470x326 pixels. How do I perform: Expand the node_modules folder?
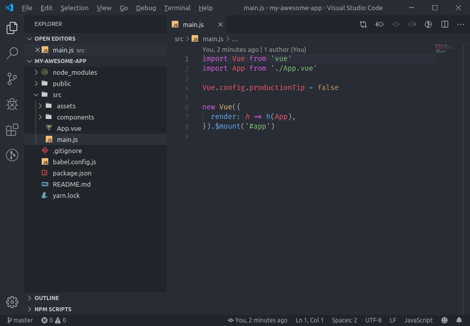96,72
